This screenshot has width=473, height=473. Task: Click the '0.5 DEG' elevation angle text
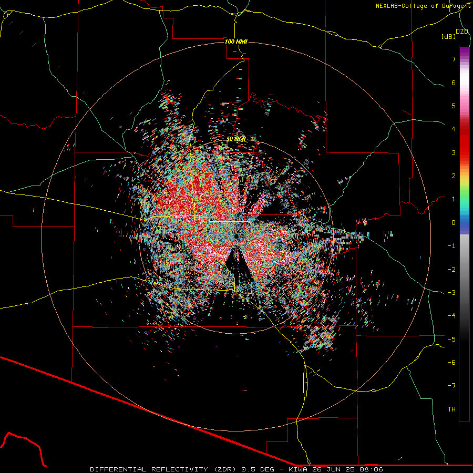tap(258, 469)
